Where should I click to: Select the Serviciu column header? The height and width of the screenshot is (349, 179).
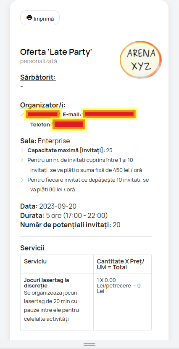click(35, 261)
